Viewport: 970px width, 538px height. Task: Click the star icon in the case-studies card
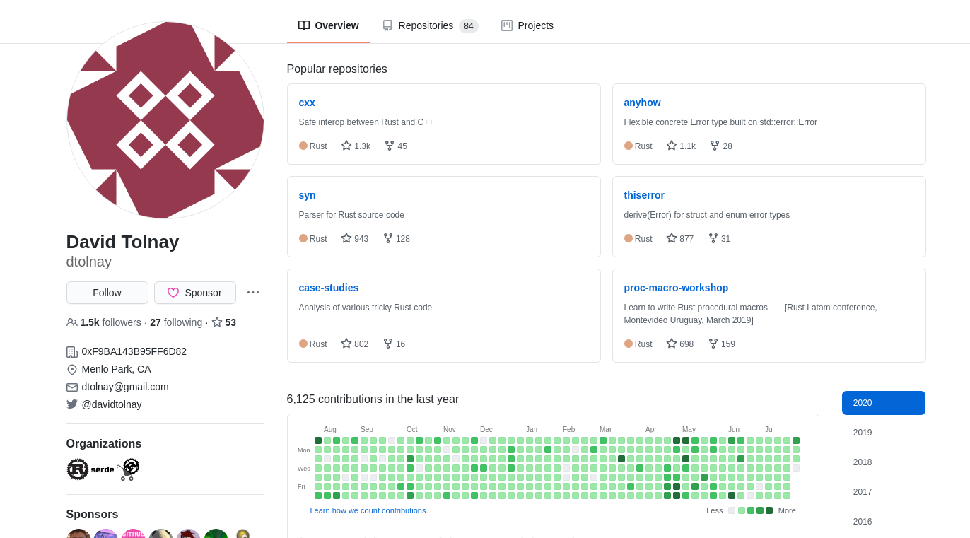pos(346,344)
